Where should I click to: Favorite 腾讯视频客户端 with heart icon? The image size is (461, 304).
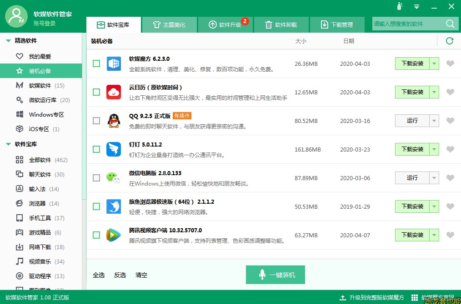point(450,235)
